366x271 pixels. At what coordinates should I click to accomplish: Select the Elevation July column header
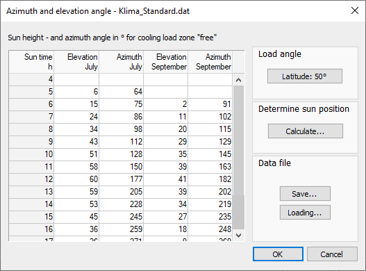tap(76, 62)
